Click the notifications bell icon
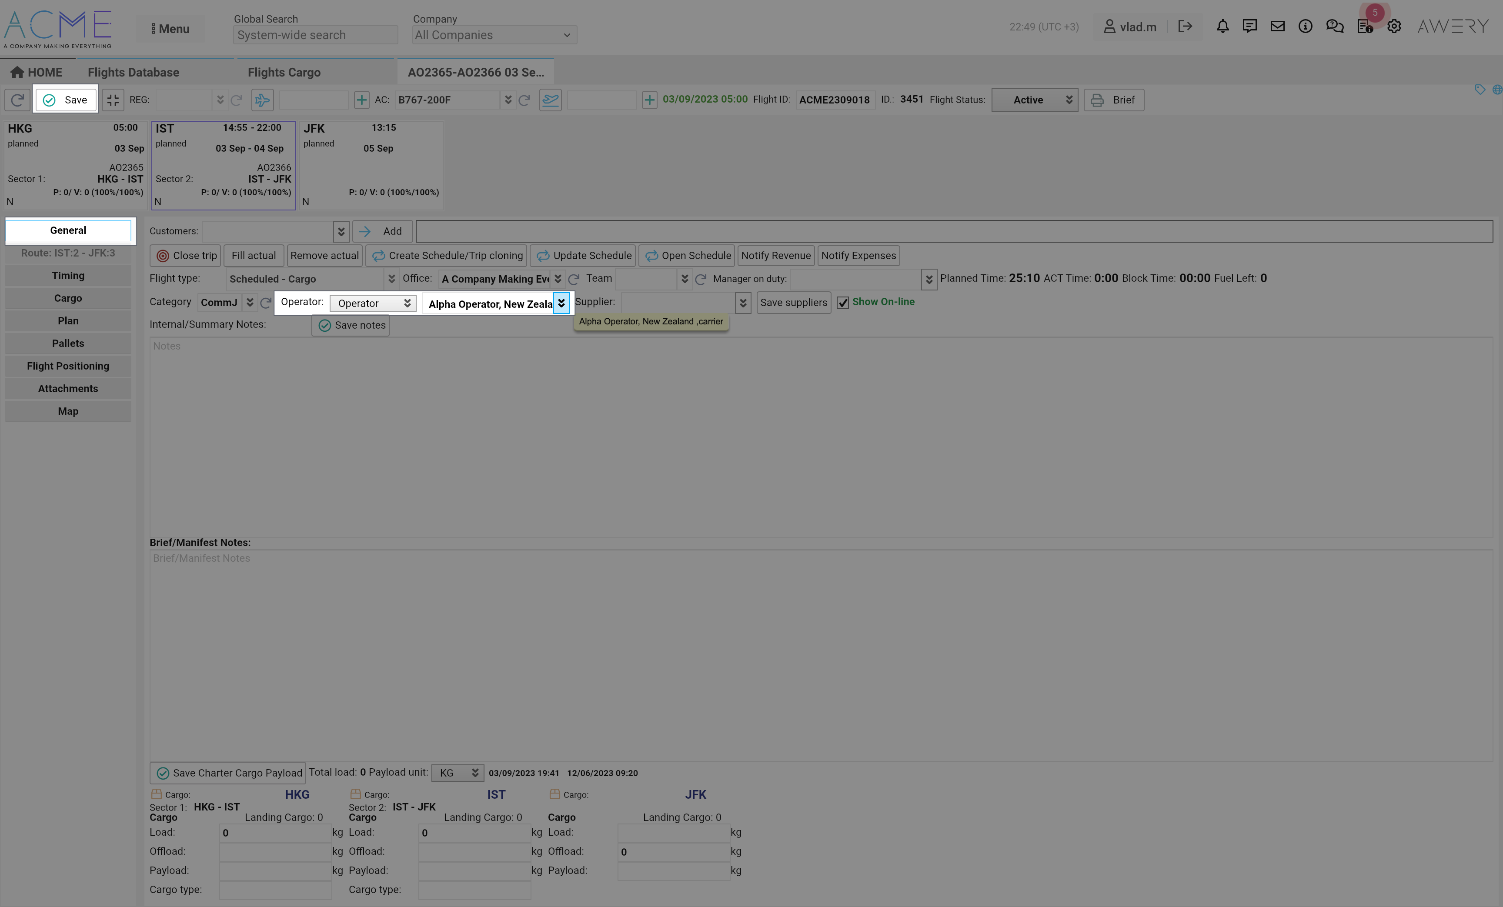1503x907 pixels. (x=1222, y=26)
